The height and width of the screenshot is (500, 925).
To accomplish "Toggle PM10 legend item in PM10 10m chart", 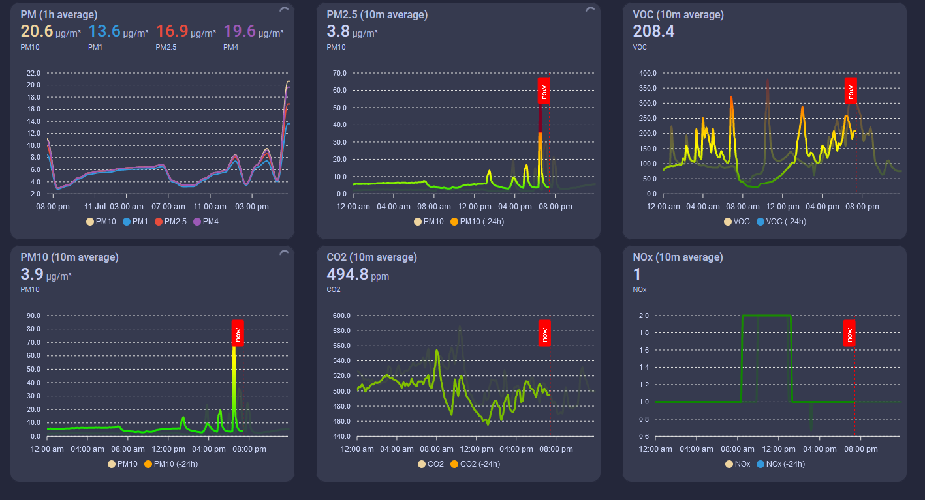I will coord(122,464).
